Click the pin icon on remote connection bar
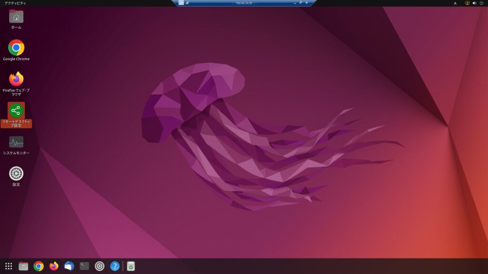Image resolution: width=488 pixels, height=274 pixels. click(x=181, y=3)
